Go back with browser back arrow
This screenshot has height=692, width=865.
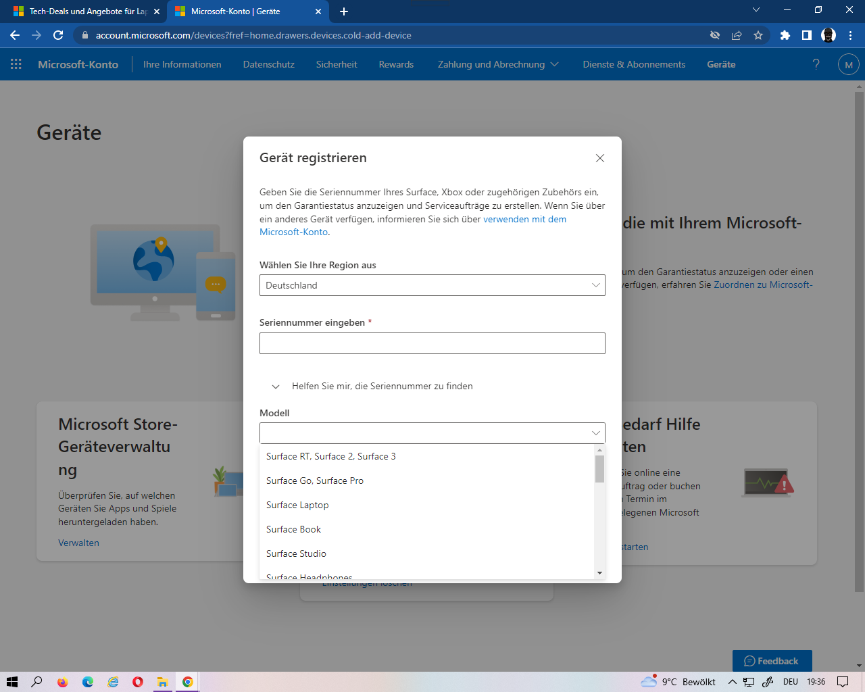click(x=15, y=35)
